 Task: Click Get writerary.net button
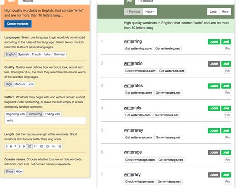point(169,182)
